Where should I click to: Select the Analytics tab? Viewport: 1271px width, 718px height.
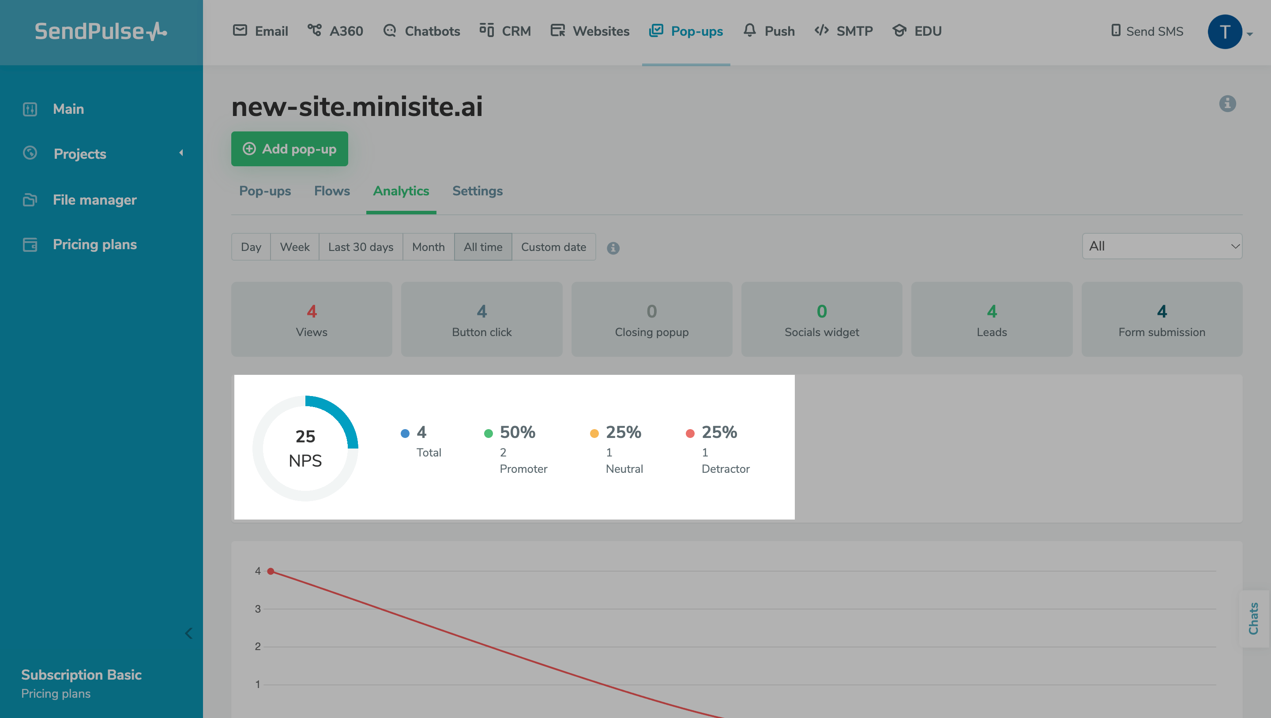[x=401, y=191]
